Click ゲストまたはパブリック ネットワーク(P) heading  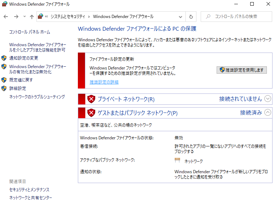(138, 113)
